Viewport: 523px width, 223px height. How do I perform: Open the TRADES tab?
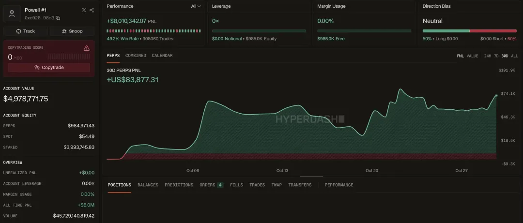point(257,185)
